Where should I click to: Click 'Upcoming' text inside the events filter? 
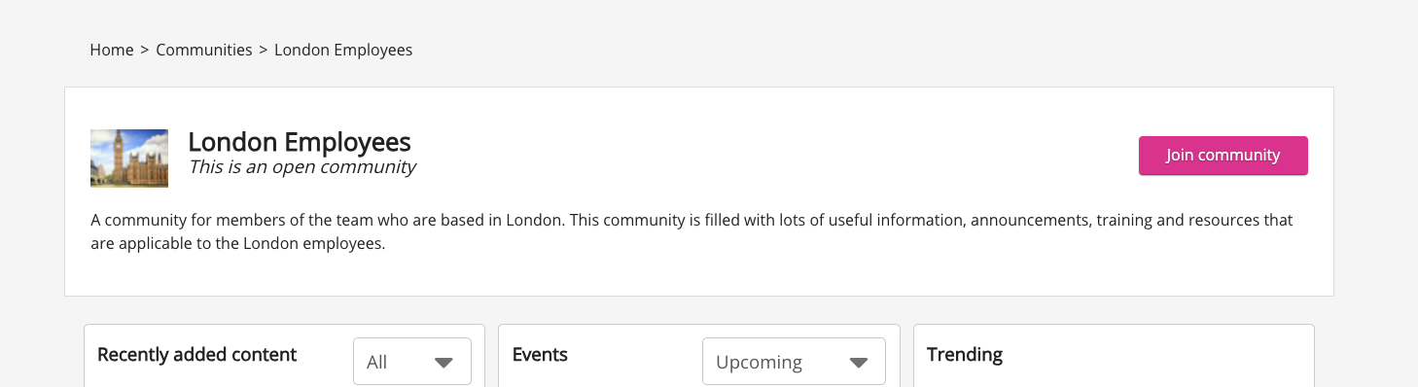(760, 363)
